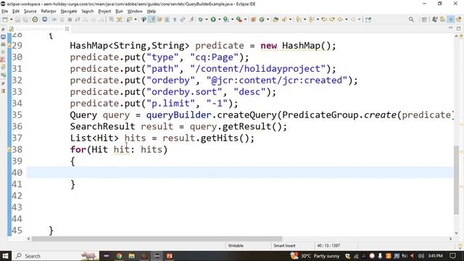
Task: Click the New file toolbar icon
Action: tap(5, 20)
